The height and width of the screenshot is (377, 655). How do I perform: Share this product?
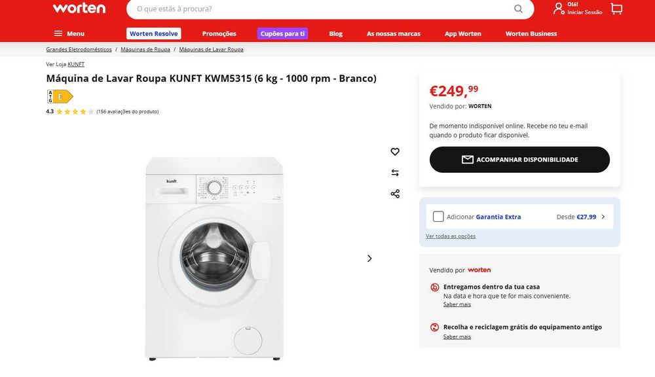tap(395, 194)
